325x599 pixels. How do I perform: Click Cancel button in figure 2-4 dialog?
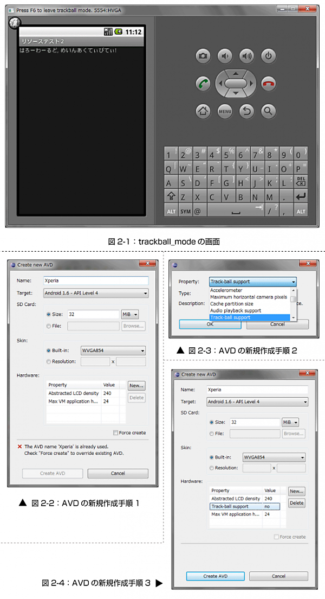[x=278, y=576]
